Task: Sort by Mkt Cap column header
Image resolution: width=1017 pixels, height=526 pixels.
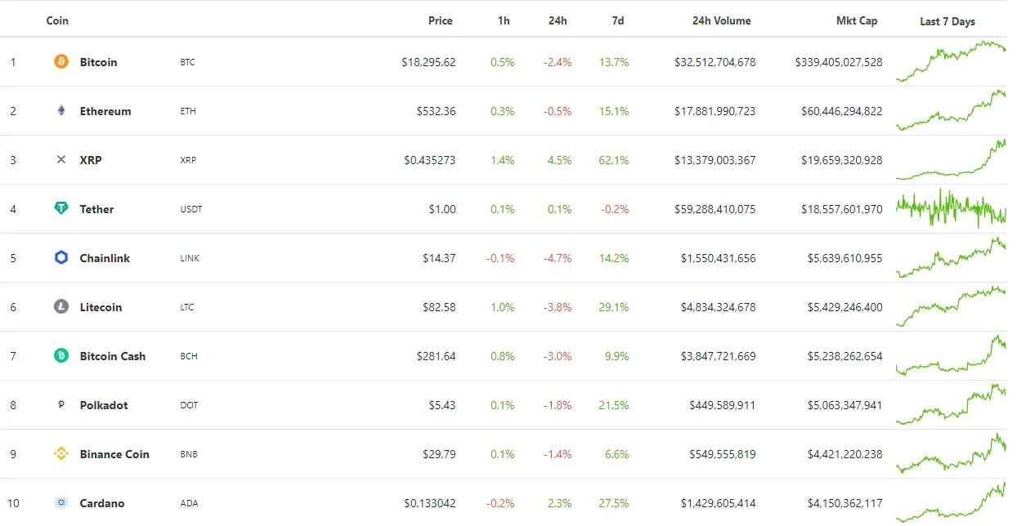Action: (857, 21)
